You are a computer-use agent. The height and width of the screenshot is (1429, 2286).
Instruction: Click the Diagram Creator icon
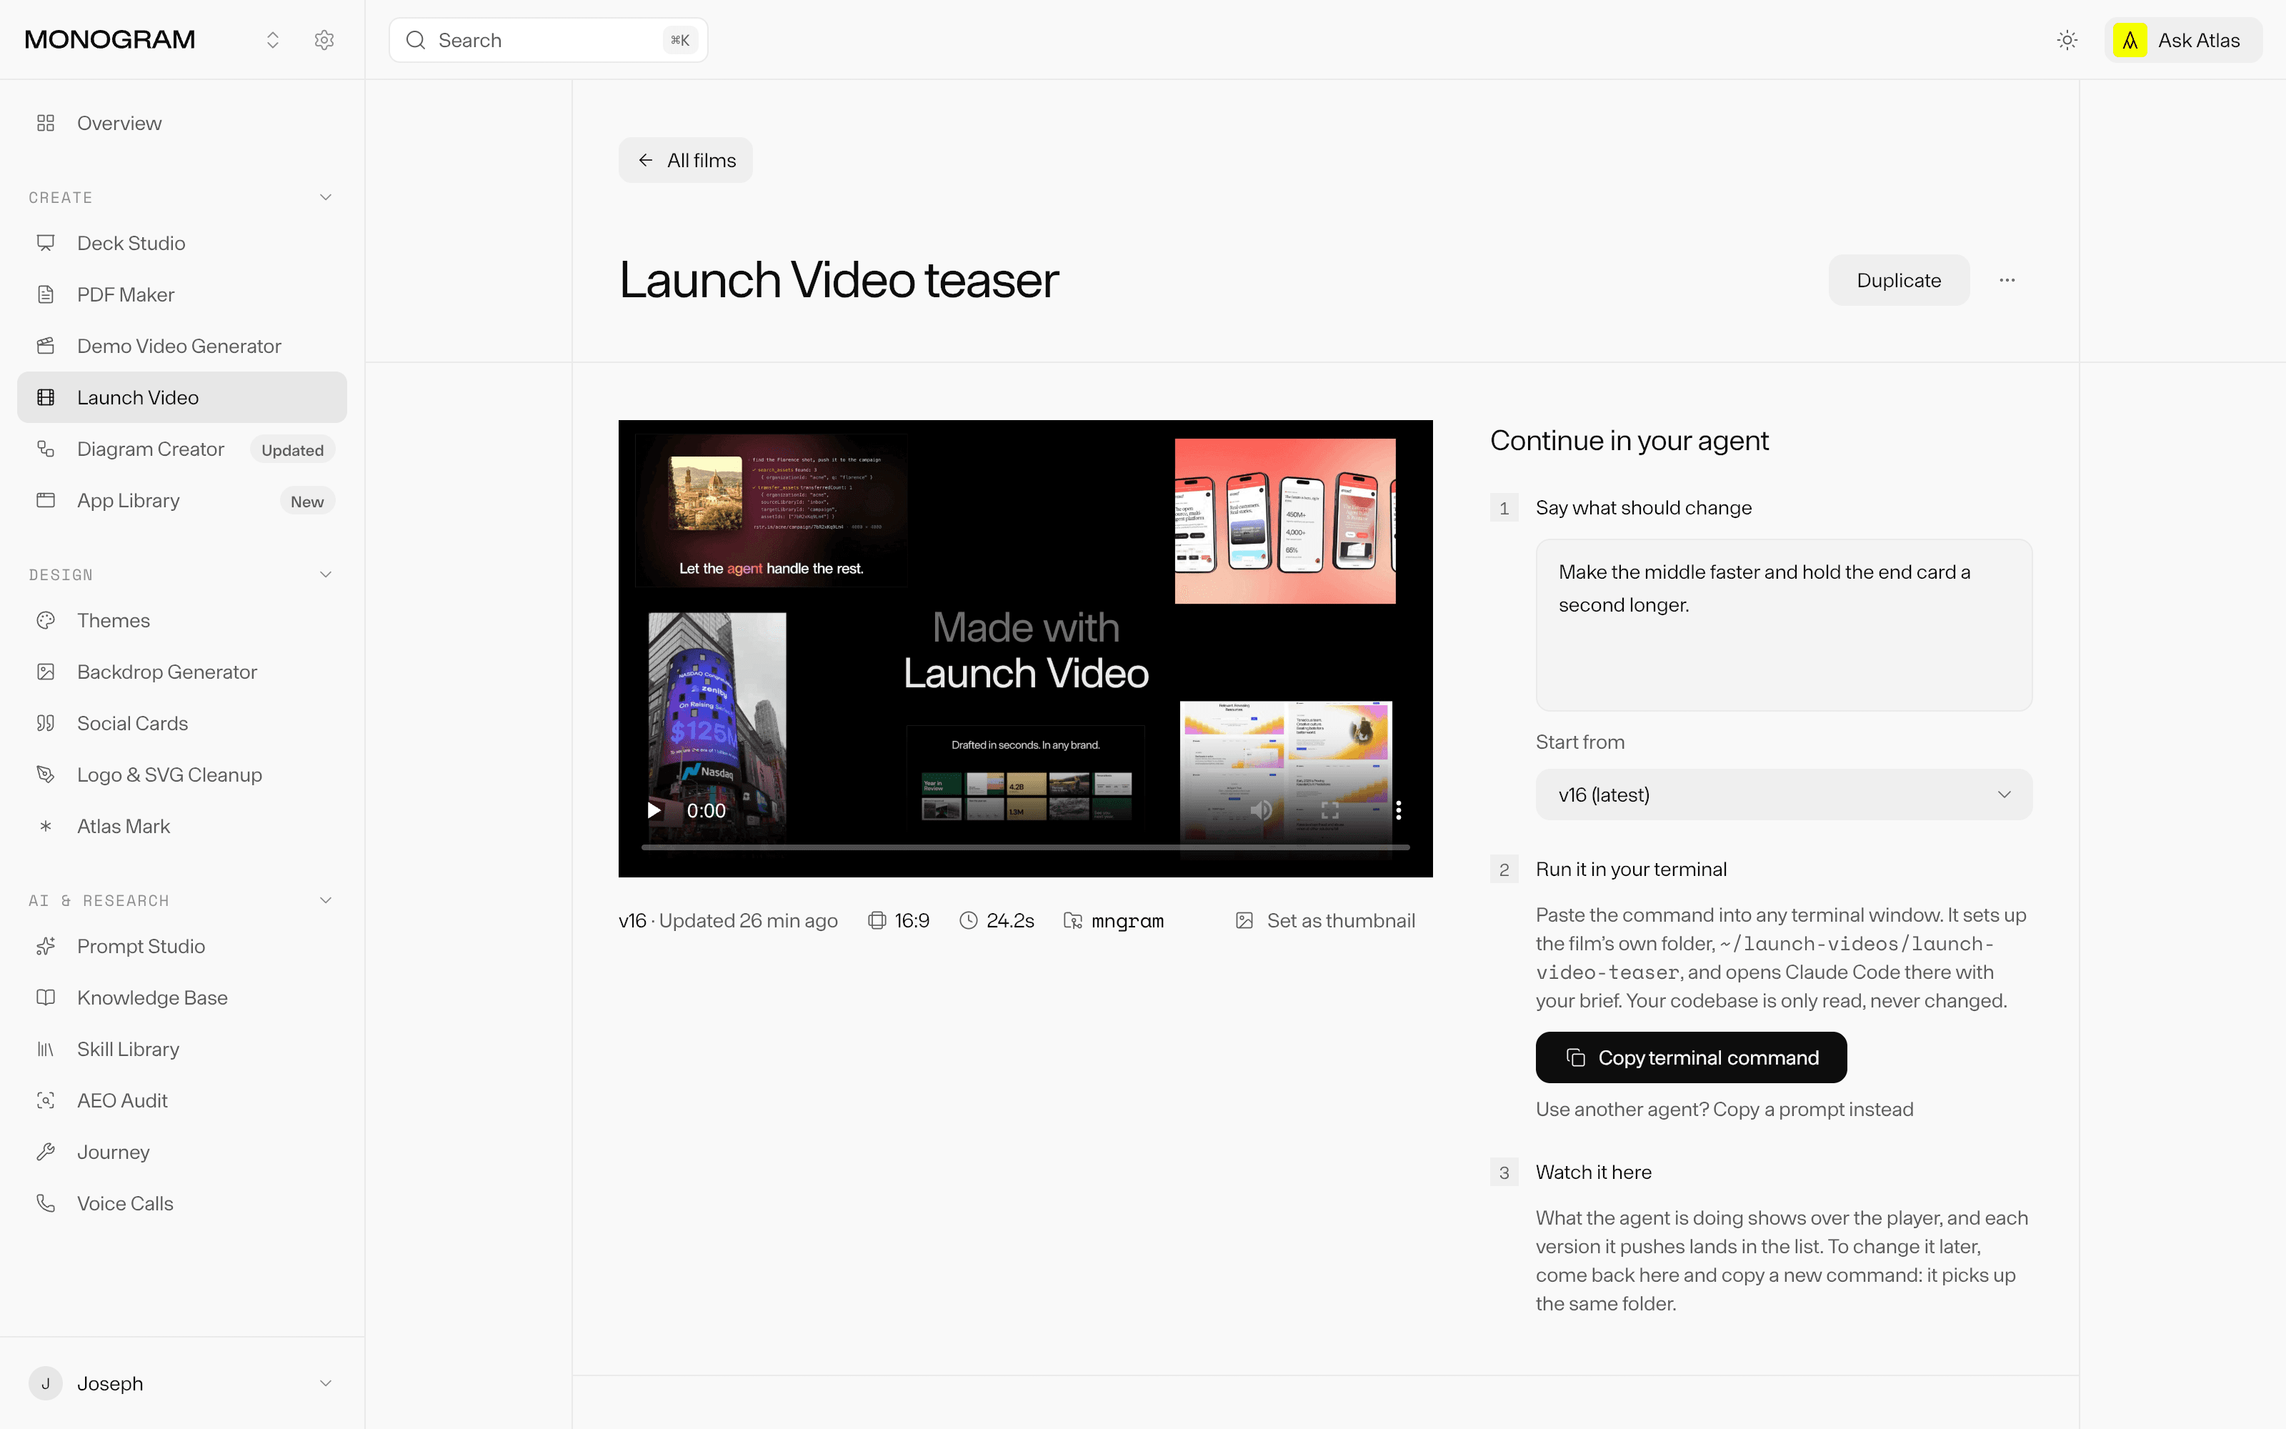[x=45, y=449]
